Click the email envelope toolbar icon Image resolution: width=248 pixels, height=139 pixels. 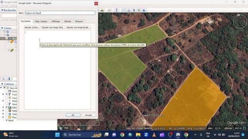click(x=124, y=10)
